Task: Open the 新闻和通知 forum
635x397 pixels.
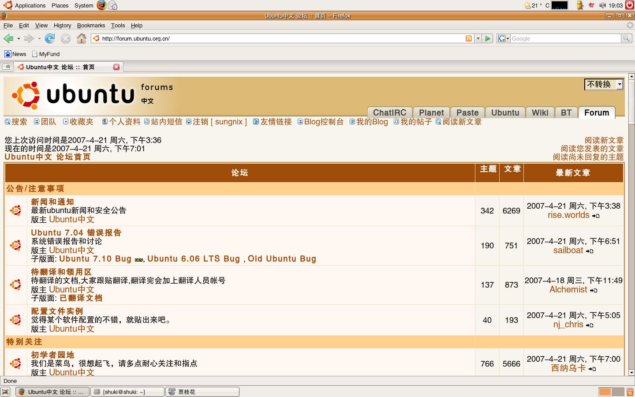Action: point(52,202)
